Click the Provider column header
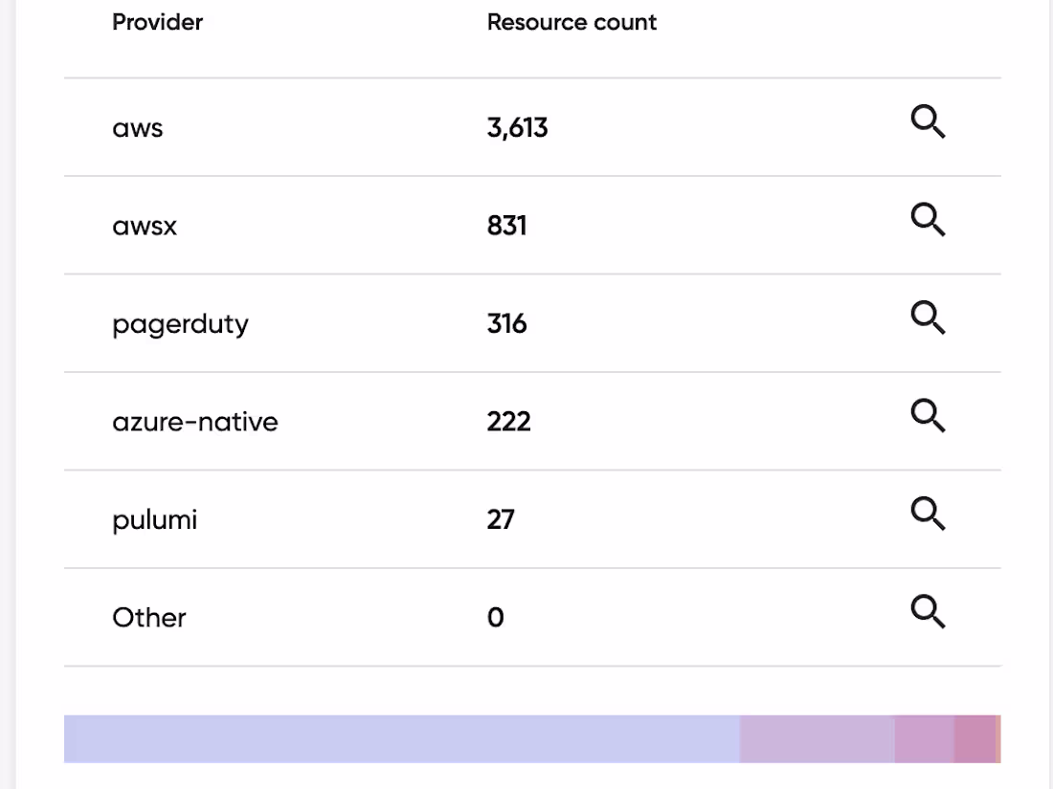Viewport: 1053px width, 789px height. (157, 22)
